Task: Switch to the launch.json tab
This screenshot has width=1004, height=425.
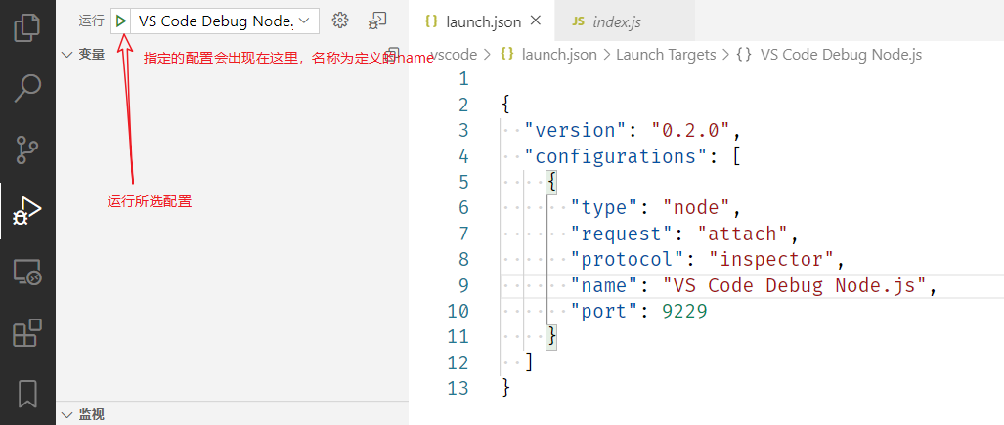Action: tap(483, 21)
